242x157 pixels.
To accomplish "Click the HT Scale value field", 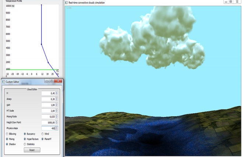I will tap(49, 111).
